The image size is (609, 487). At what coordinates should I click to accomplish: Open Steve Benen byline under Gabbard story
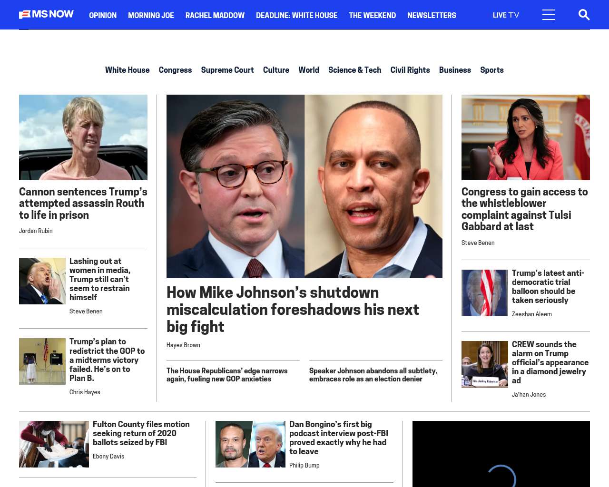pos(478,243)
